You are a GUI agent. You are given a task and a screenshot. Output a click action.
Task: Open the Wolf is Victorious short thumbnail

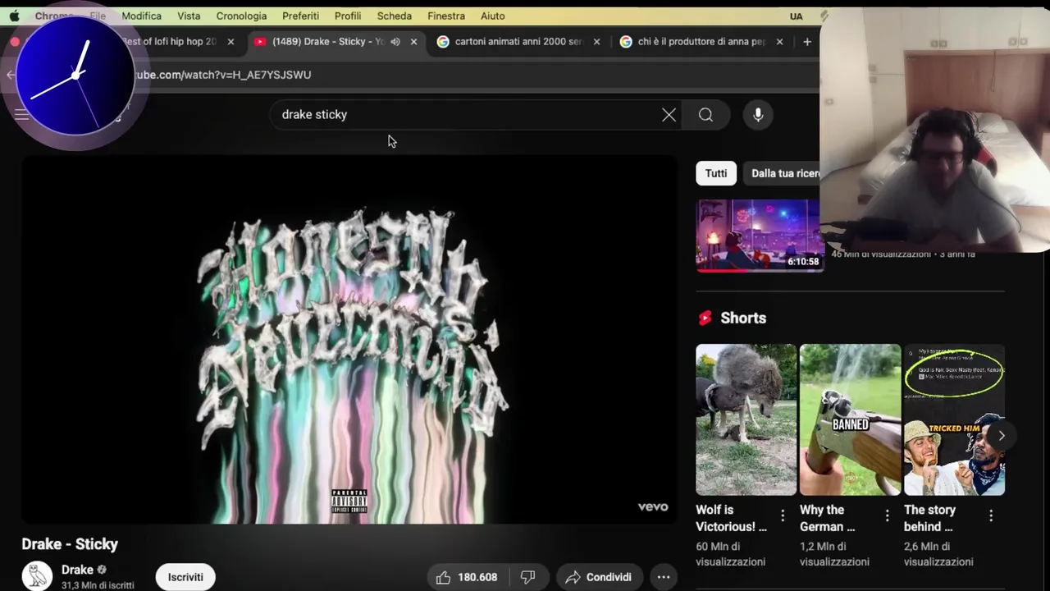tap(746, 419)
